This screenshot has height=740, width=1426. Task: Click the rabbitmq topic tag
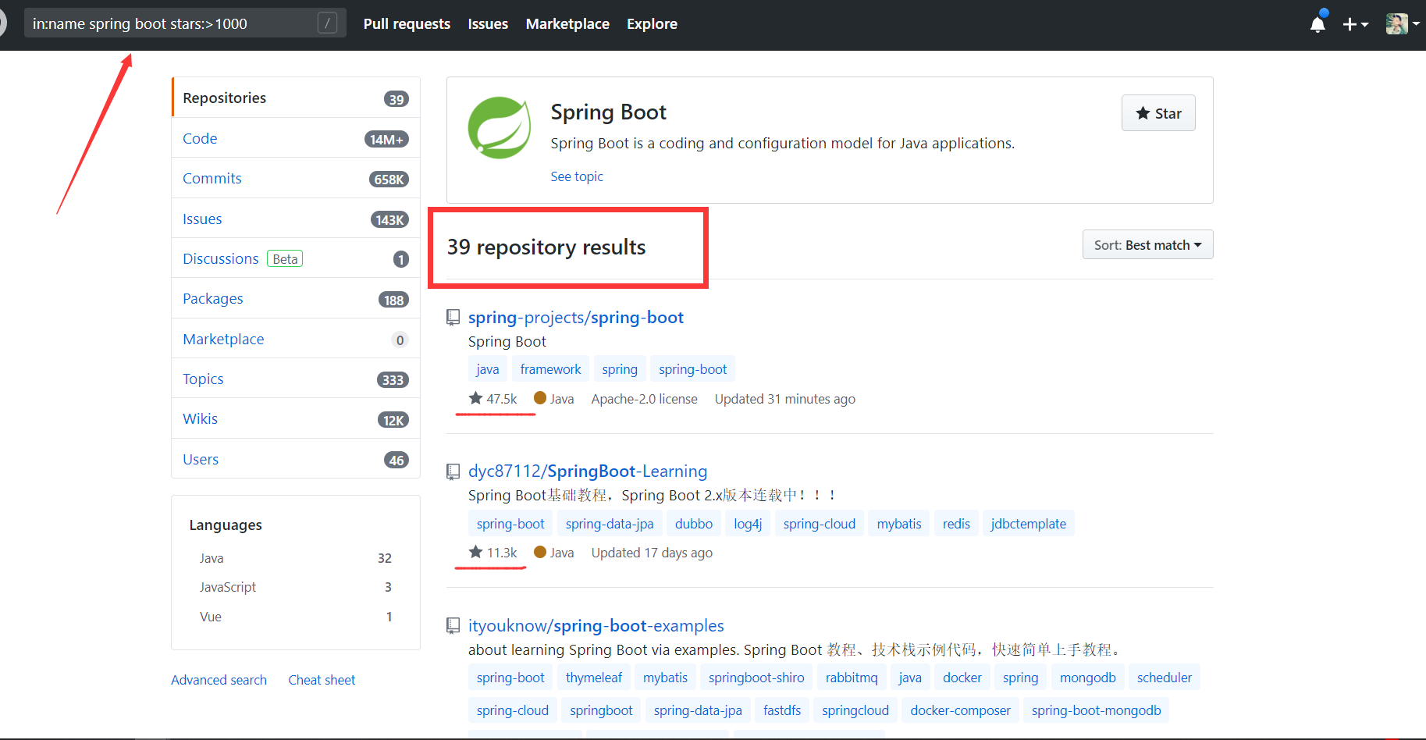852,678
